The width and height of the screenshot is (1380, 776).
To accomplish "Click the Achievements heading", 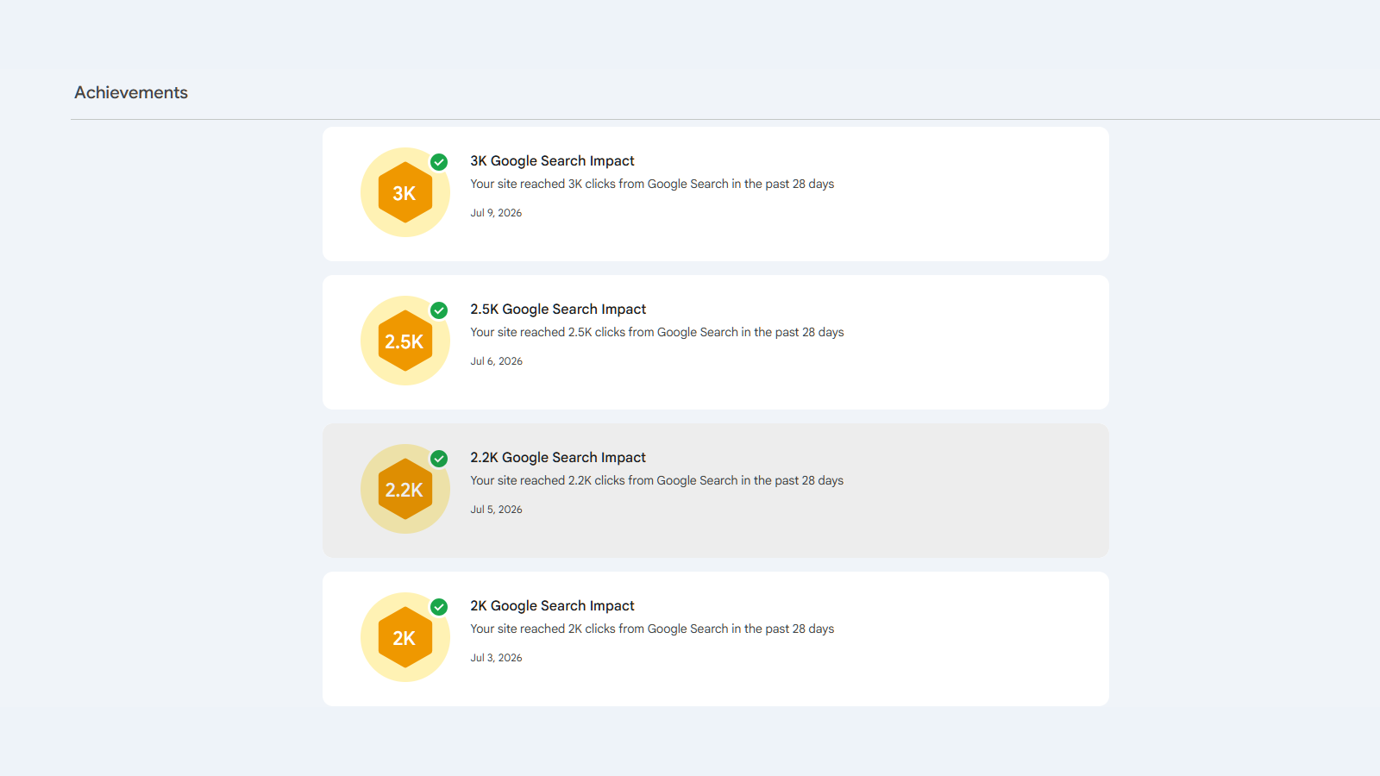I will click(x=131, y=92).
